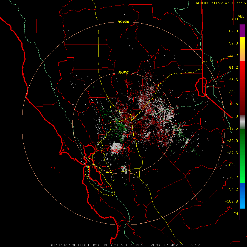This screenshot has width=247, height=247.
Task: Click the 76.7 velocity scale value
Action: click(x=234, y=55)
